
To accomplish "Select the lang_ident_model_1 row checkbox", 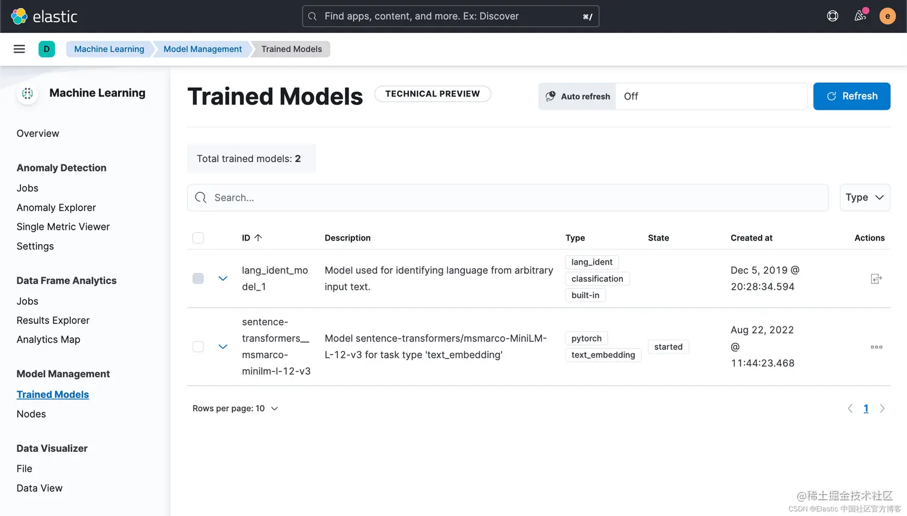I will coord(198,278).
